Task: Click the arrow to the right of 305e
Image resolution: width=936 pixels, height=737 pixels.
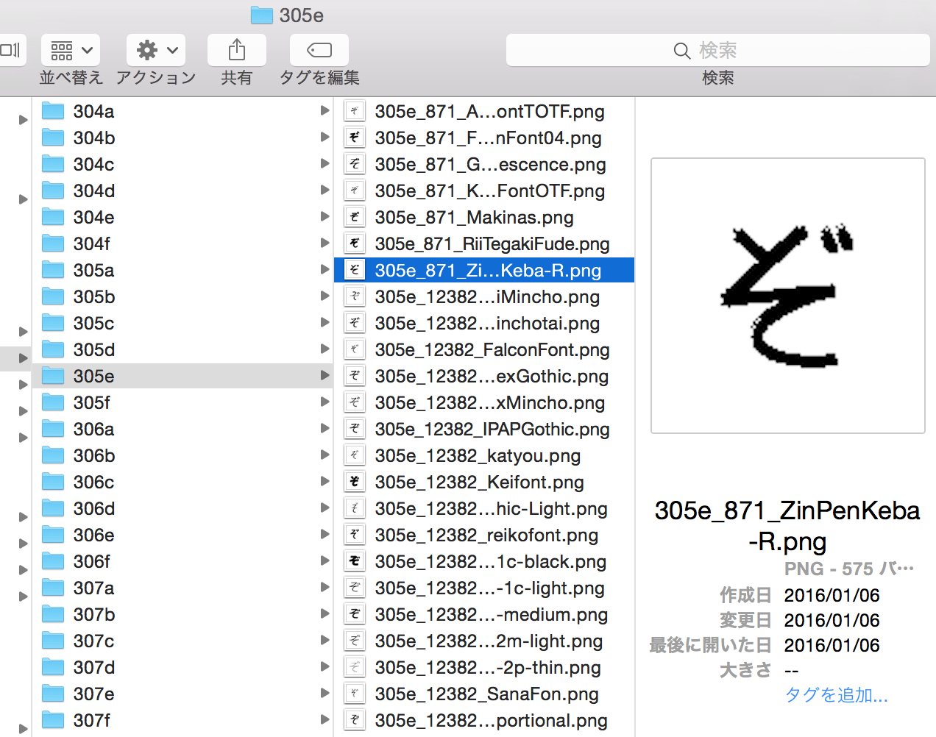Action: pyautogui.click(x=326, y=375)
